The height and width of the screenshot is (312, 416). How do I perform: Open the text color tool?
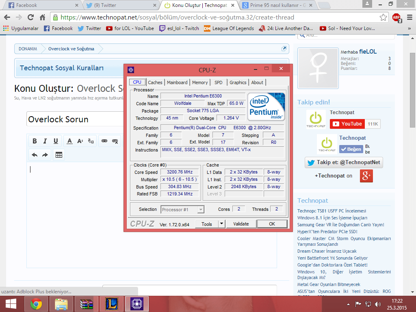click(x=70, y=141)
